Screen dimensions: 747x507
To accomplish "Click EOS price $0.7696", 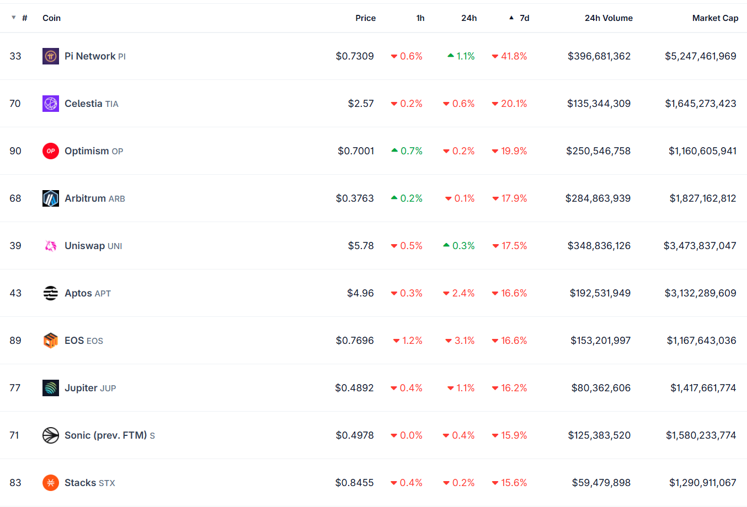I will click(355, 341).
